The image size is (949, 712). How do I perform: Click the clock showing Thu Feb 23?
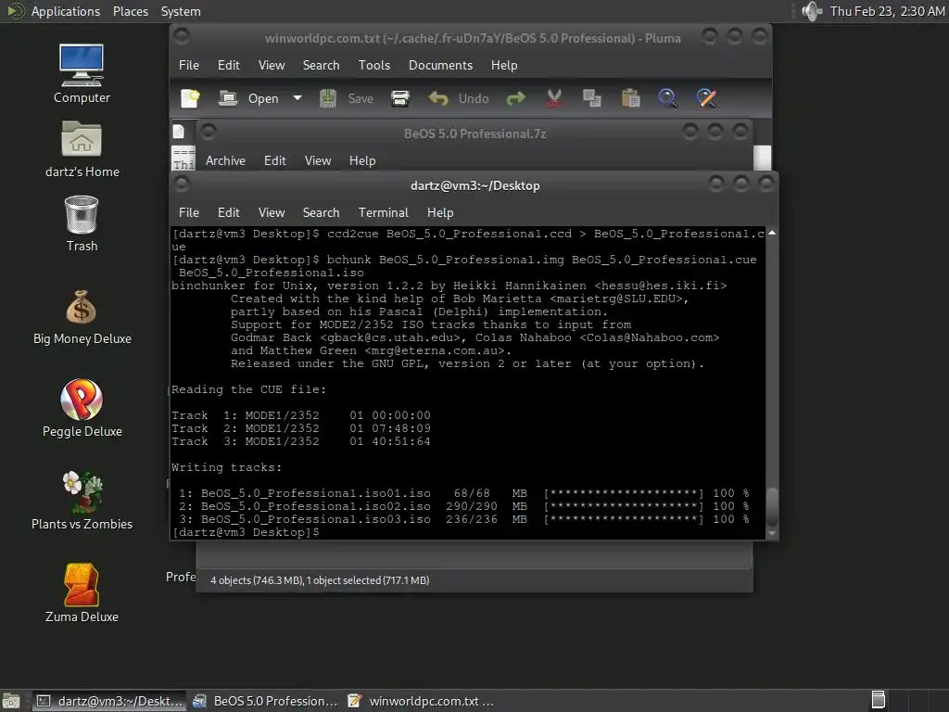887,11
